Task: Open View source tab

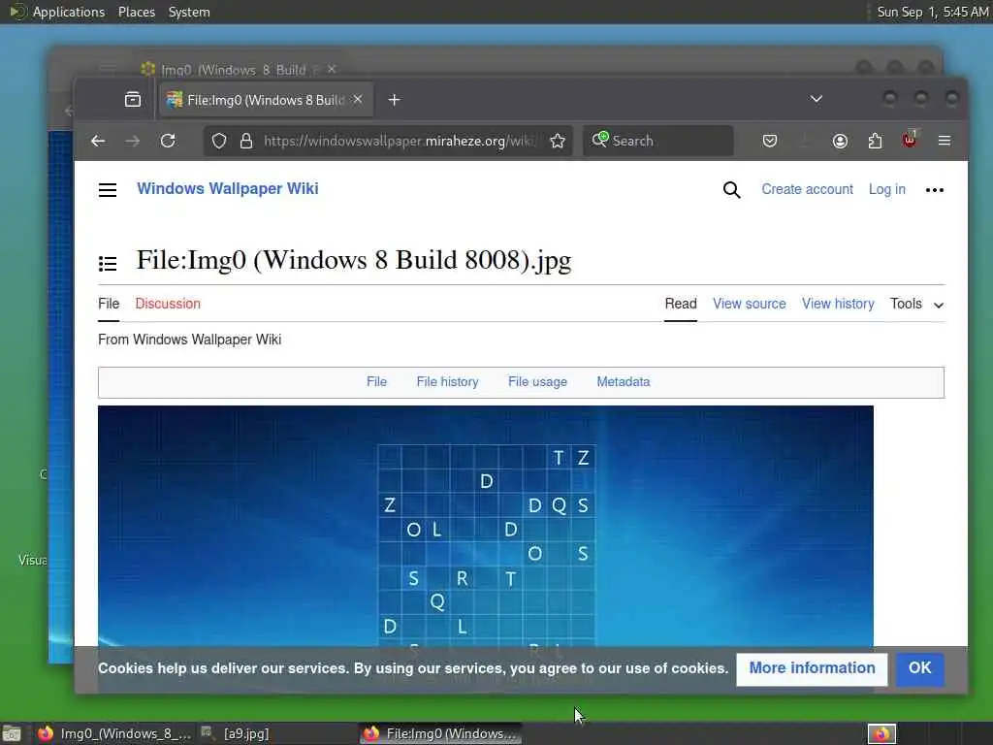Action: [x=750, y=304]
